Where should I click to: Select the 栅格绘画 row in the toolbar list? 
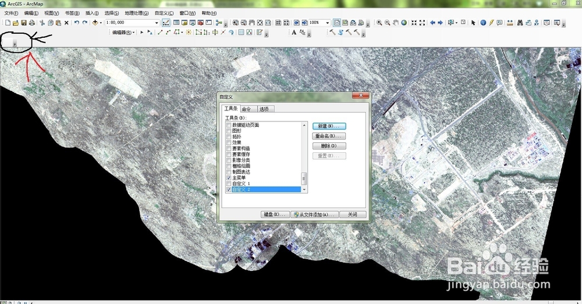pyautogui.click(x=263, y=166)
